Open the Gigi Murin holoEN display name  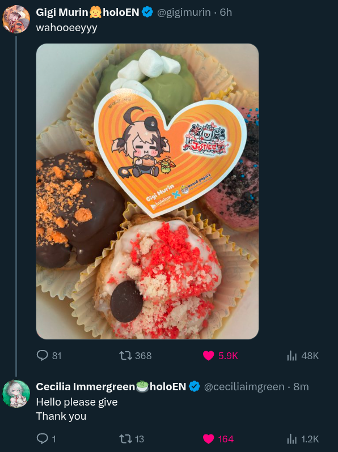pyautogui.click(x=87, y=12)
